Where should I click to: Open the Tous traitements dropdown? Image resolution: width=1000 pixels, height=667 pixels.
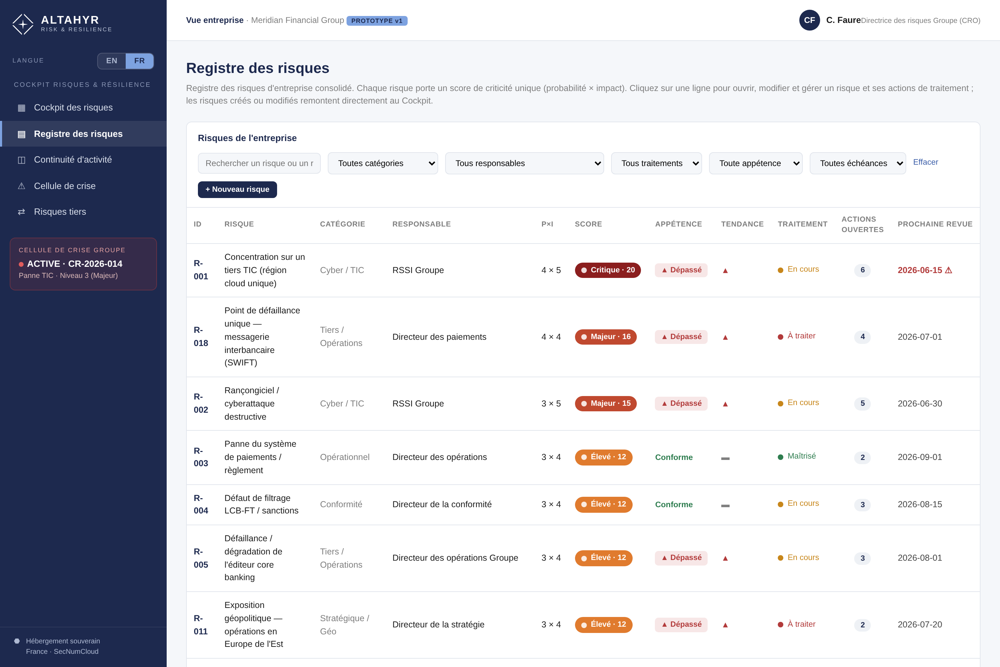pos(656,163)
